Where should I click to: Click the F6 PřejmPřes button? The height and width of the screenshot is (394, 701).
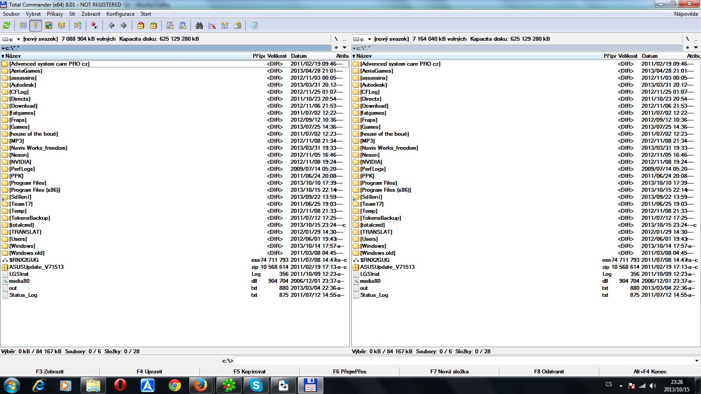[x=350, y=372]
